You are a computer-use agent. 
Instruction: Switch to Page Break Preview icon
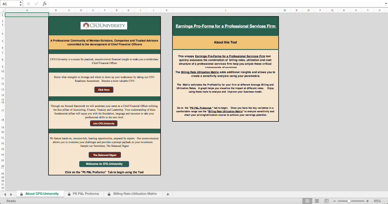(326, 201)
